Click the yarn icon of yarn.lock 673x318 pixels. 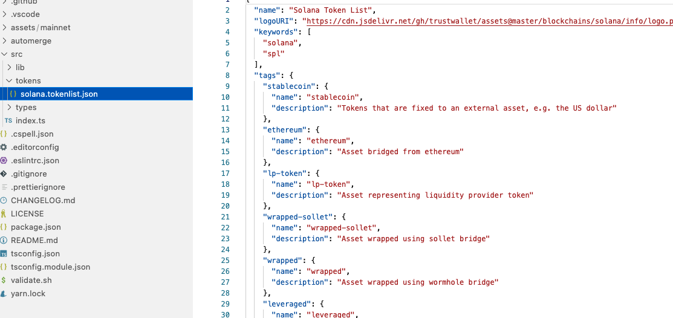tap(4, 294)
